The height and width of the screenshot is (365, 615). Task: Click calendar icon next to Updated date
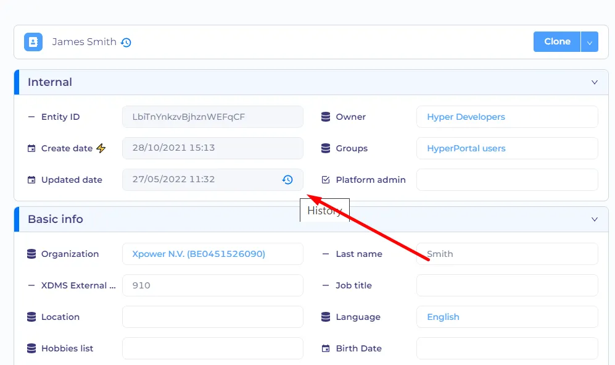pos(31,180)
